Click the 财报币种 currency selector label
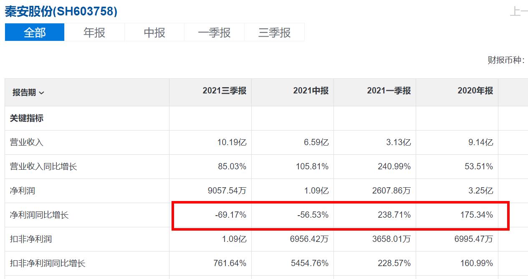528x279 pixels. point(506,60)
